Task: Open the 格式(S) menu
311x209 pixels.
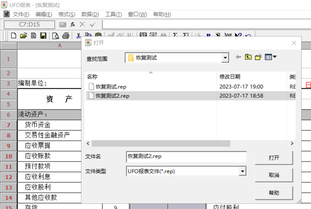Action: (67, 14)
